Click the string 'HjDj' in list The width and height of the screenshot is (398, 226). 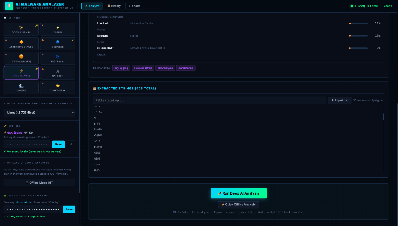click(97, 158)
